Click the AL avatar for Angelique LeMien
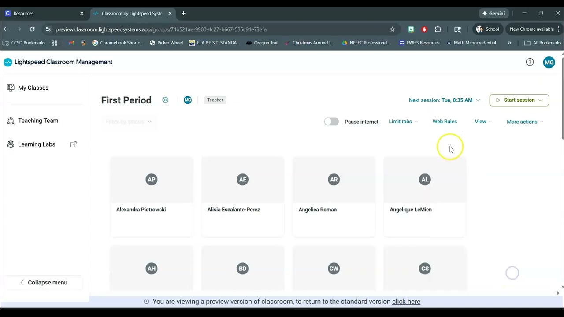The width and height of the screenshot is (564, 317). tap(425, 179)
